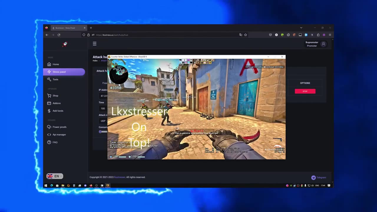Screen dimensions: 377x212
Task: Minimize the Counter-Strike window
Action: [x=268, y=57]
